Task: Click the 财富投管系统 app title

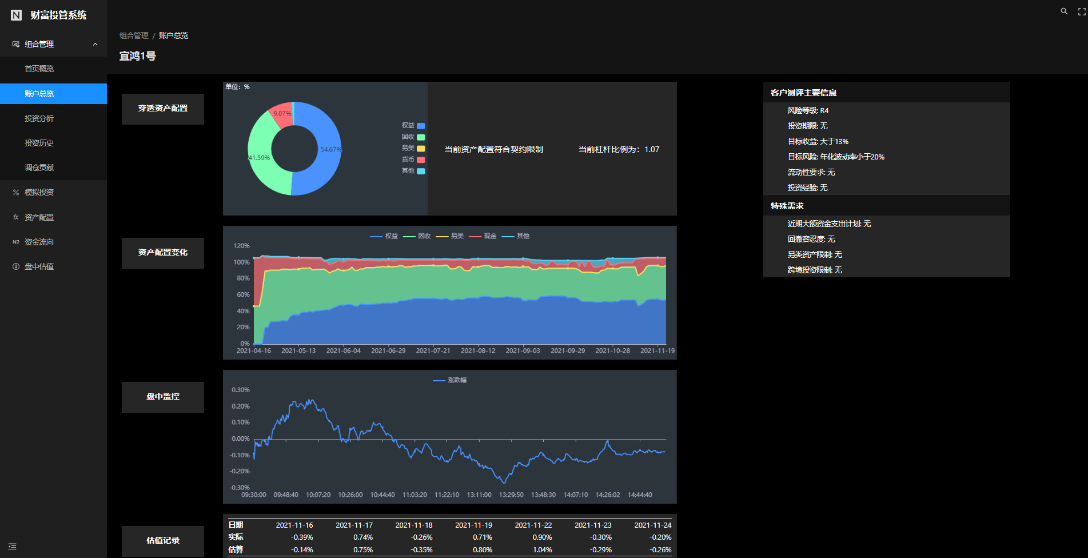Action: (x=58, y=15)
